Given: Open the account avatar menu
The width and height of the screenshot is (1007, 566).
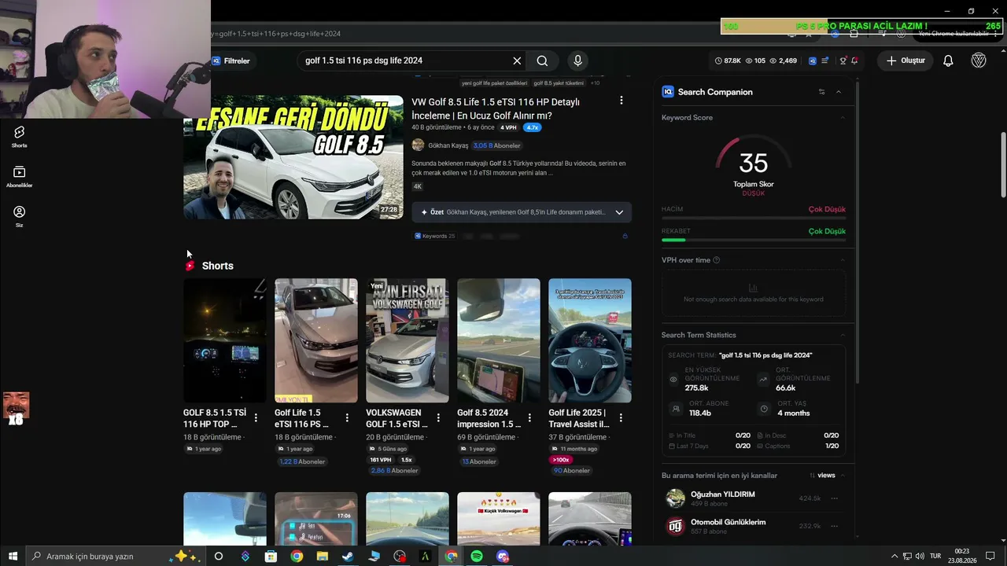Looking at the screenshot, I should [x=979, y=61].
